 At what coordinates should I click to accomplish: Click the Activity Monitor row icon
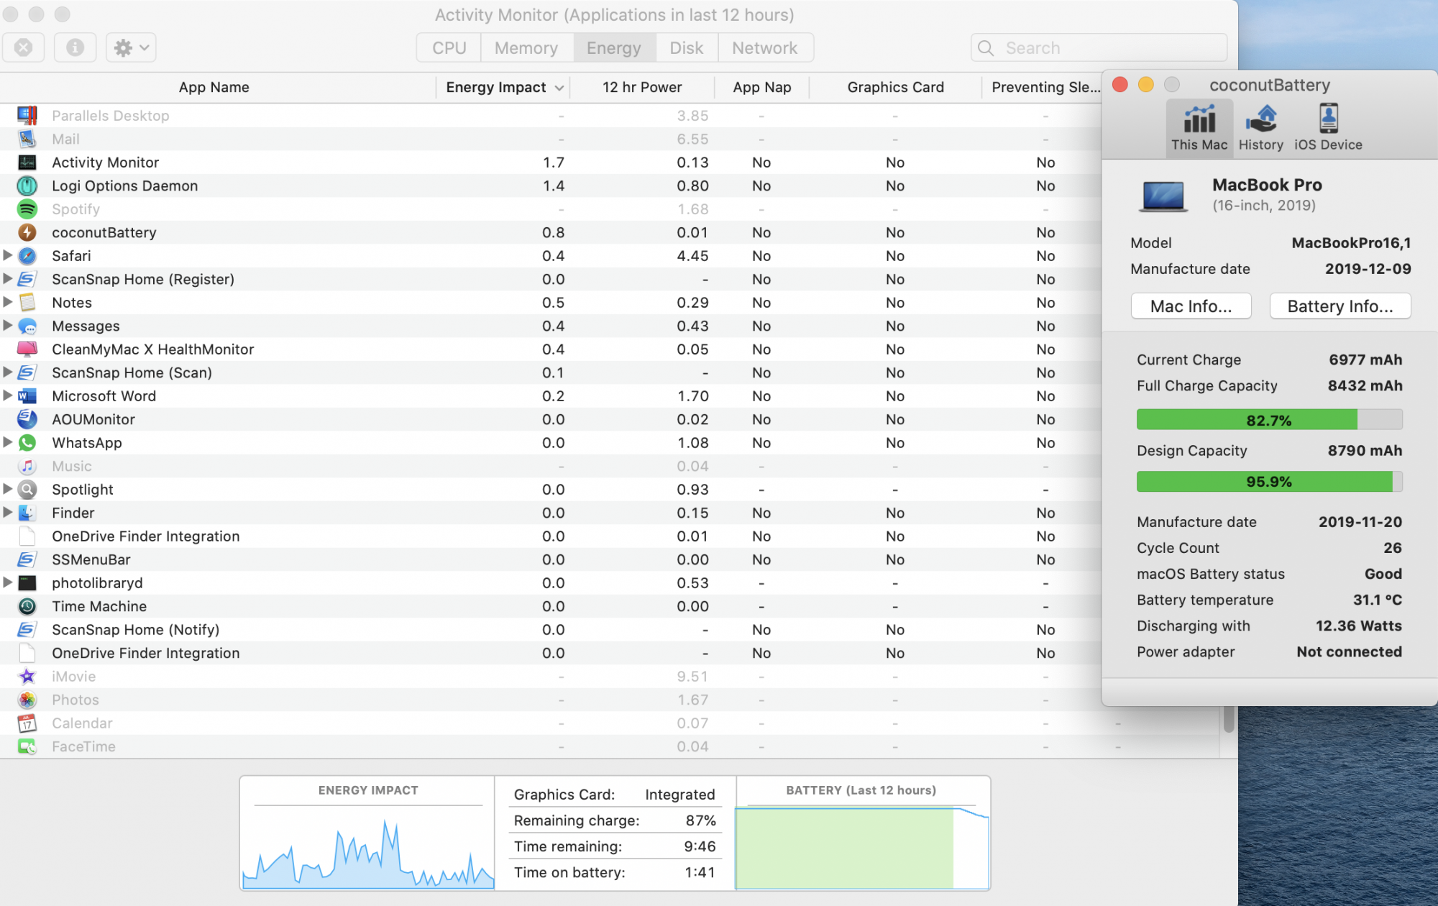(27, 163)
